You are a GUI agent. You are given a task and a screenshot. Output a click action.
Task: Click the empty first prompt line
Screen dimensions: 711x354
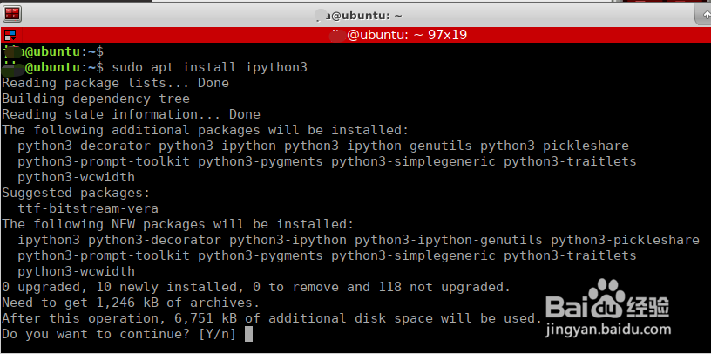tap(54, 51)
